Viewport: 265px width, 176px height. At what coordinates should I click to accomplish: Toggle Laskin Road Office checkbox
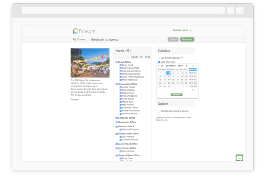(x=117, y=144)
